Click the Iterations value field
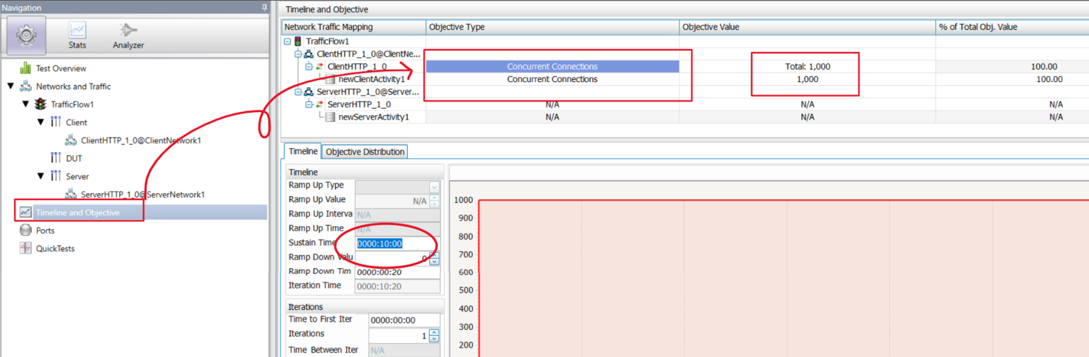The width and height of the screenshot is (1089, 357). point(399,336)
